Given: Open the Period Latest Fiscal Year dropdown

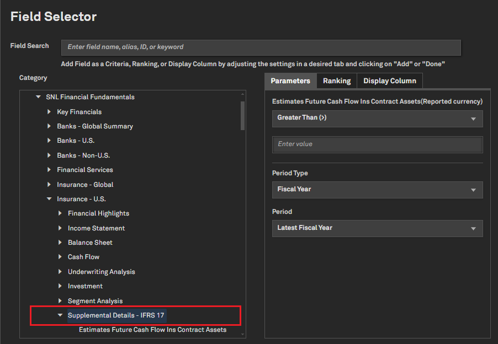Looking at the screenshot, I should tap(377, 228).
